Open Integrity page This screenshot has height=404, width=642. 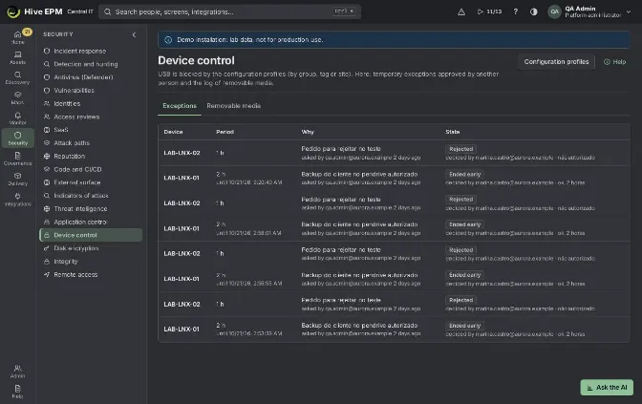(91, 261)
